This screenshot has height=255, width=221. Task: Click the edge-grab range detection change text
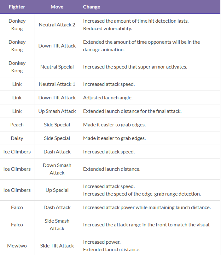pos(142,194)
